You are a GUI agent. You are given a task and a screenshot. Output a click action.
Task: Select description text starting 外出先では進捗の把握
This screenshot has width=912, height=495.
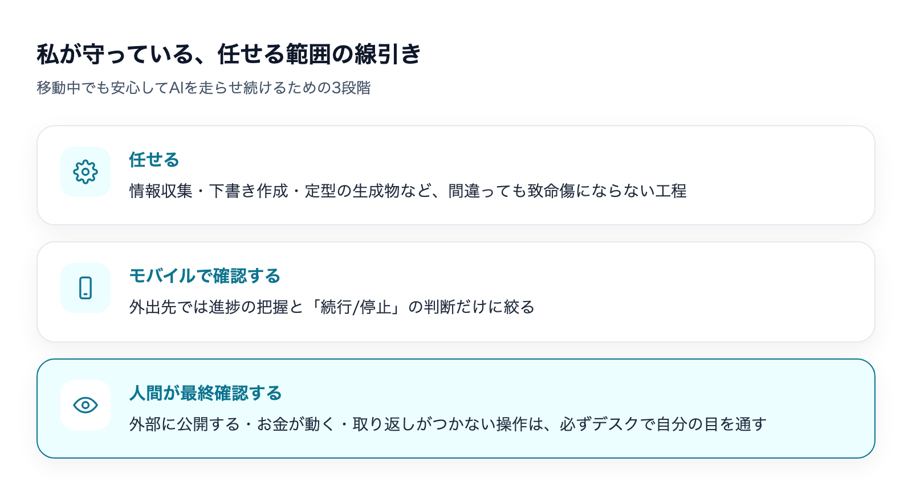click(x=332, y=307)
